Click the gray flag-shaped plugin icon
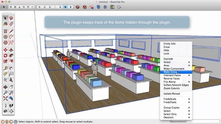 point(119,7)
